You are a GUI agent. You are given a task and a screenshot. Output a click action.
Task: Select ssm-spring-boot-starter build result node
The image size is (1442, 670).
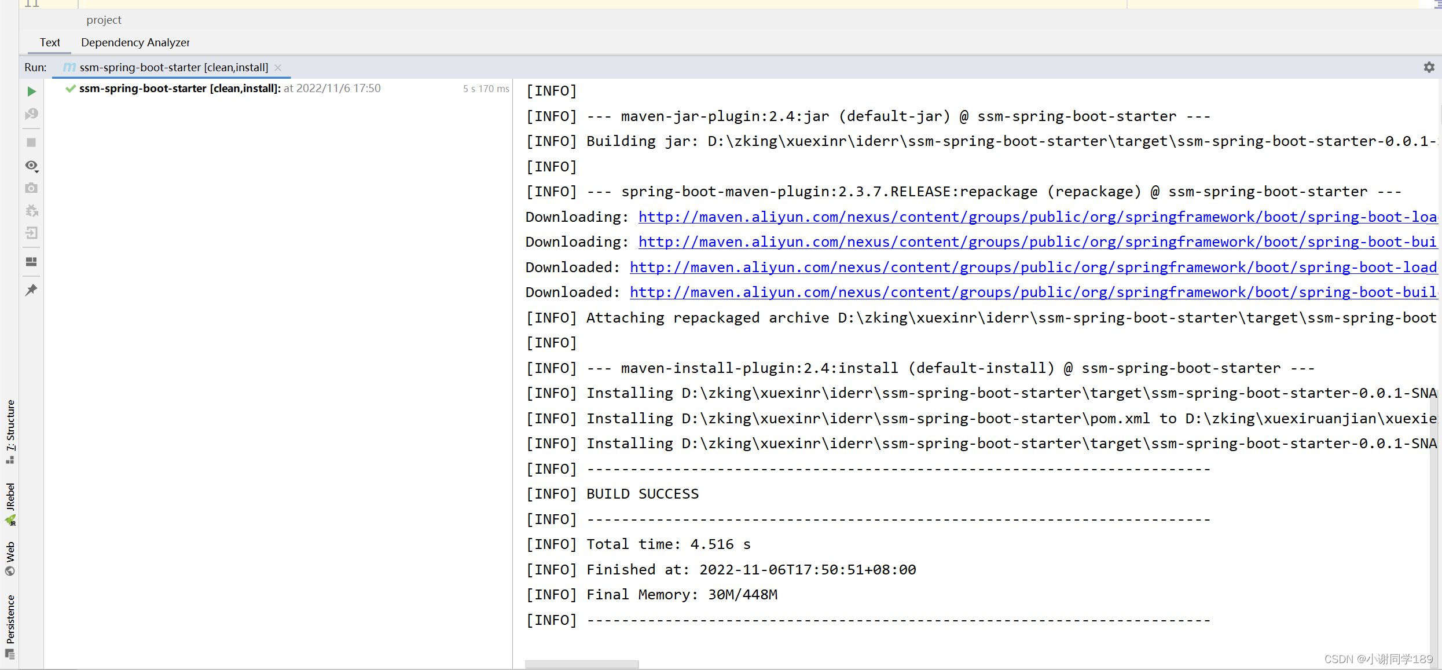(x=179, y=89)
